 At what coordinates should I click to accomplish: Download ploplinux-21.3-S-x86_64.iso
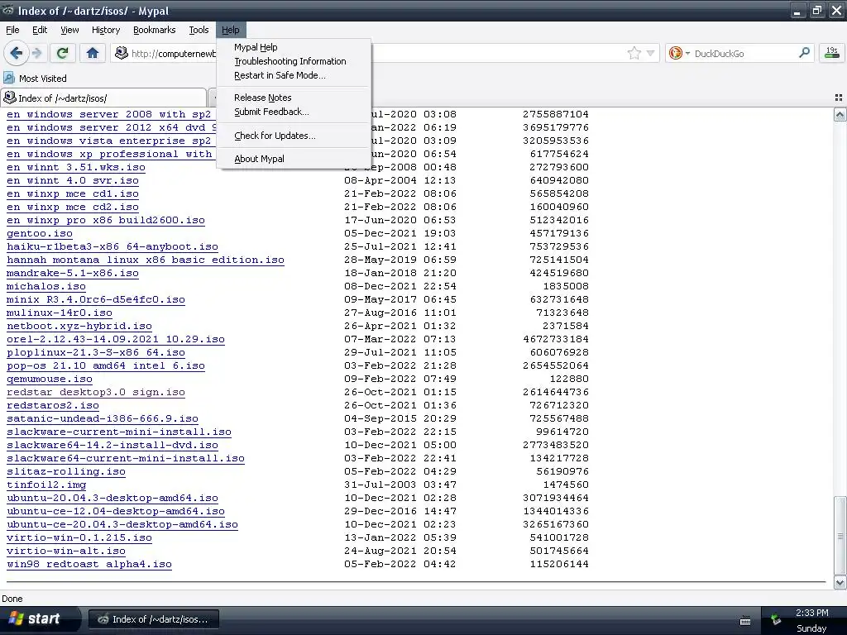point(96,352)
